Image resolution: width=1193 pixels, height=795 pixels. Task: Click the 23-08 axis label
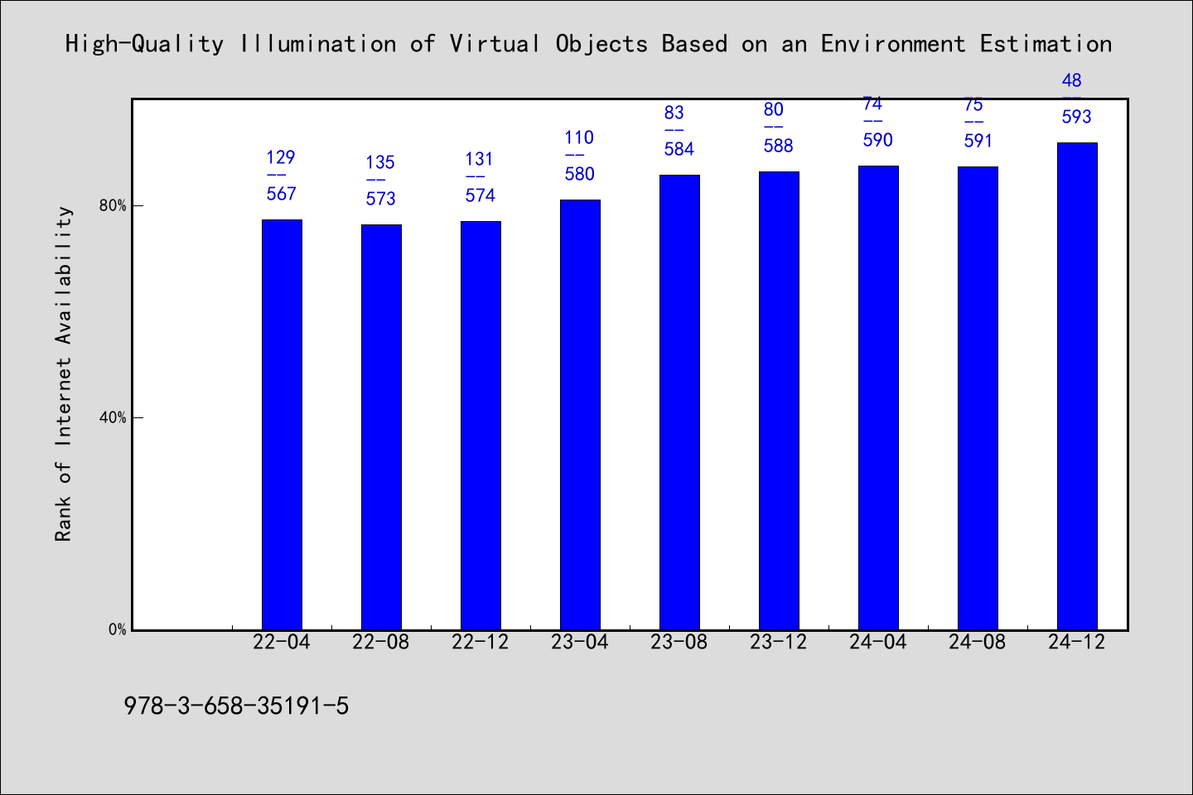[679, 643]
